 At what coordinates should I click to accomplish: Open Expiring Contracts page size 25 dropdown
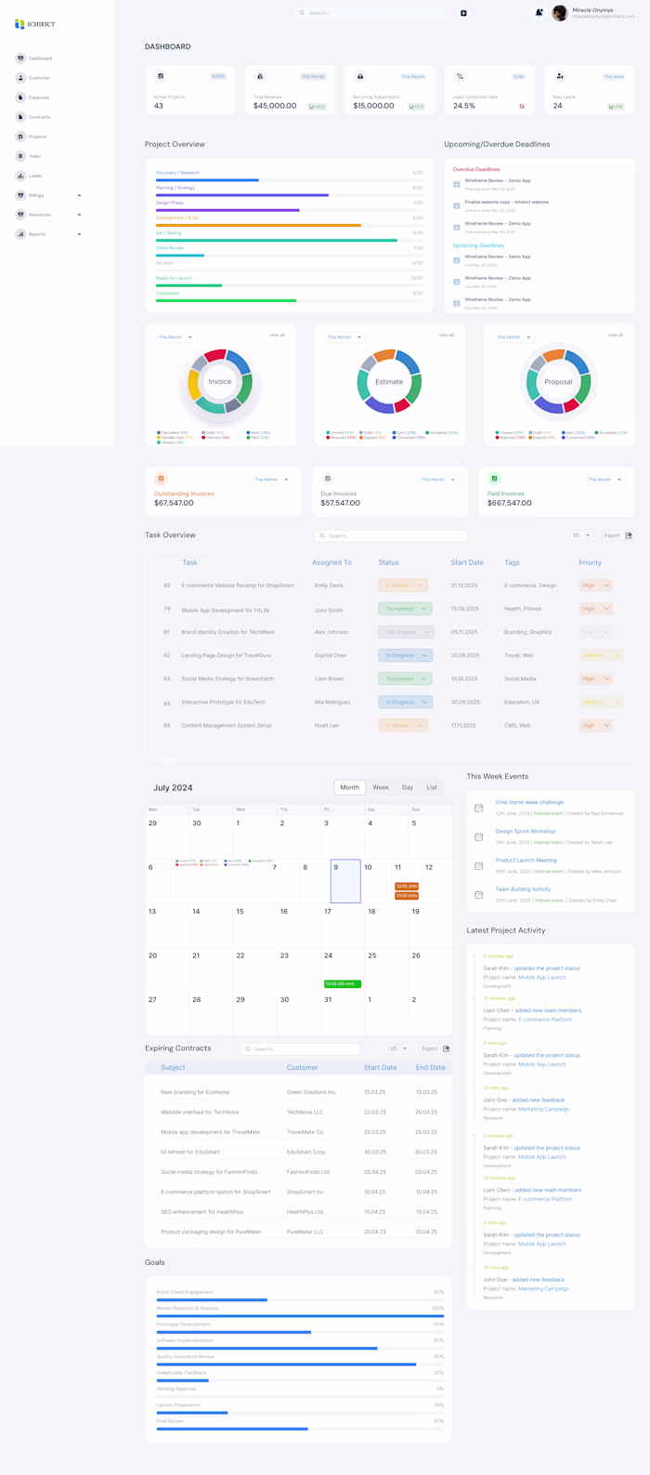point(398,1048)
